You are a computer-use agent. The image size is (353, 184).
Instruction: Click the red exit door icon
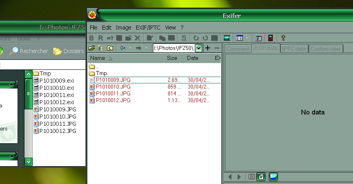pyautogui.click(x=270, y=38)
